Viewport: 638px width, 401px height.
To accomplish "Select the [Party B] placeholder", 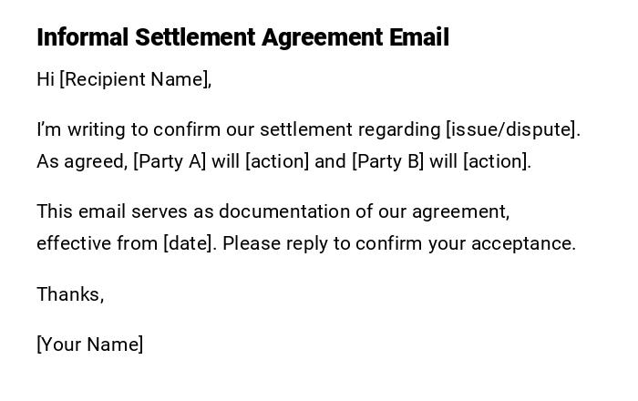I will (388, 161).
